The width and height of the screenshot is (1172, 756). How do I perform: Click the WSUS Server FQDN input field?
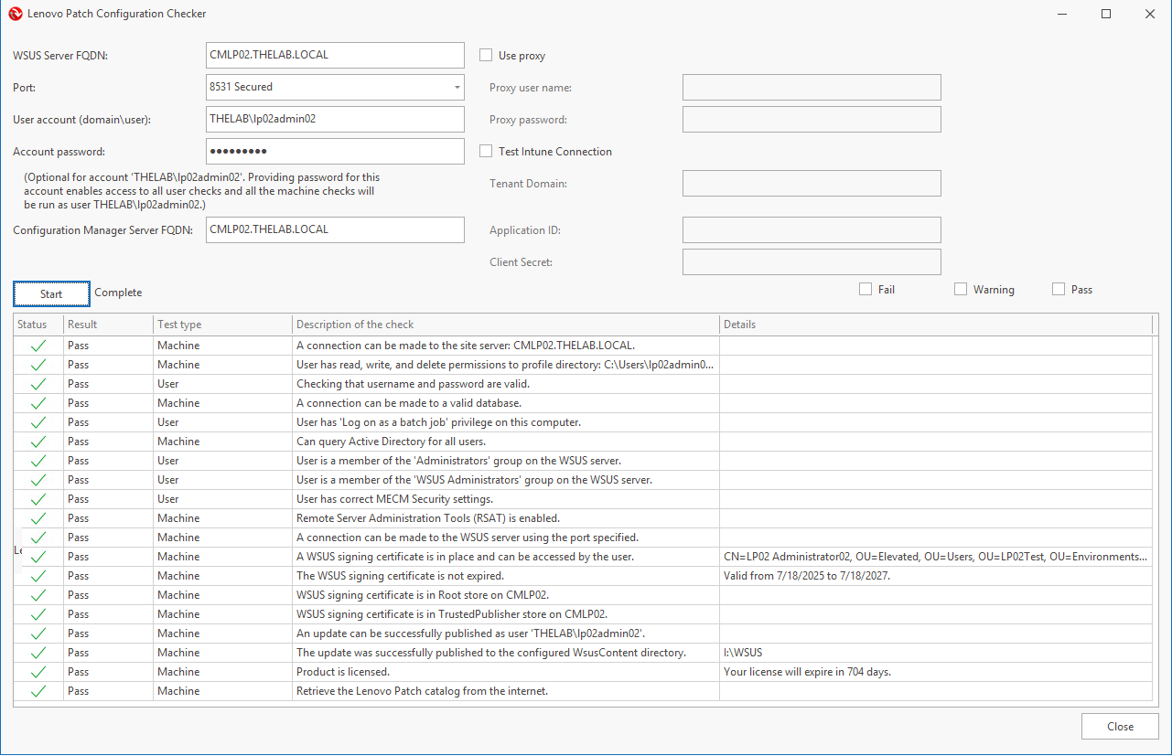point(335,55)
